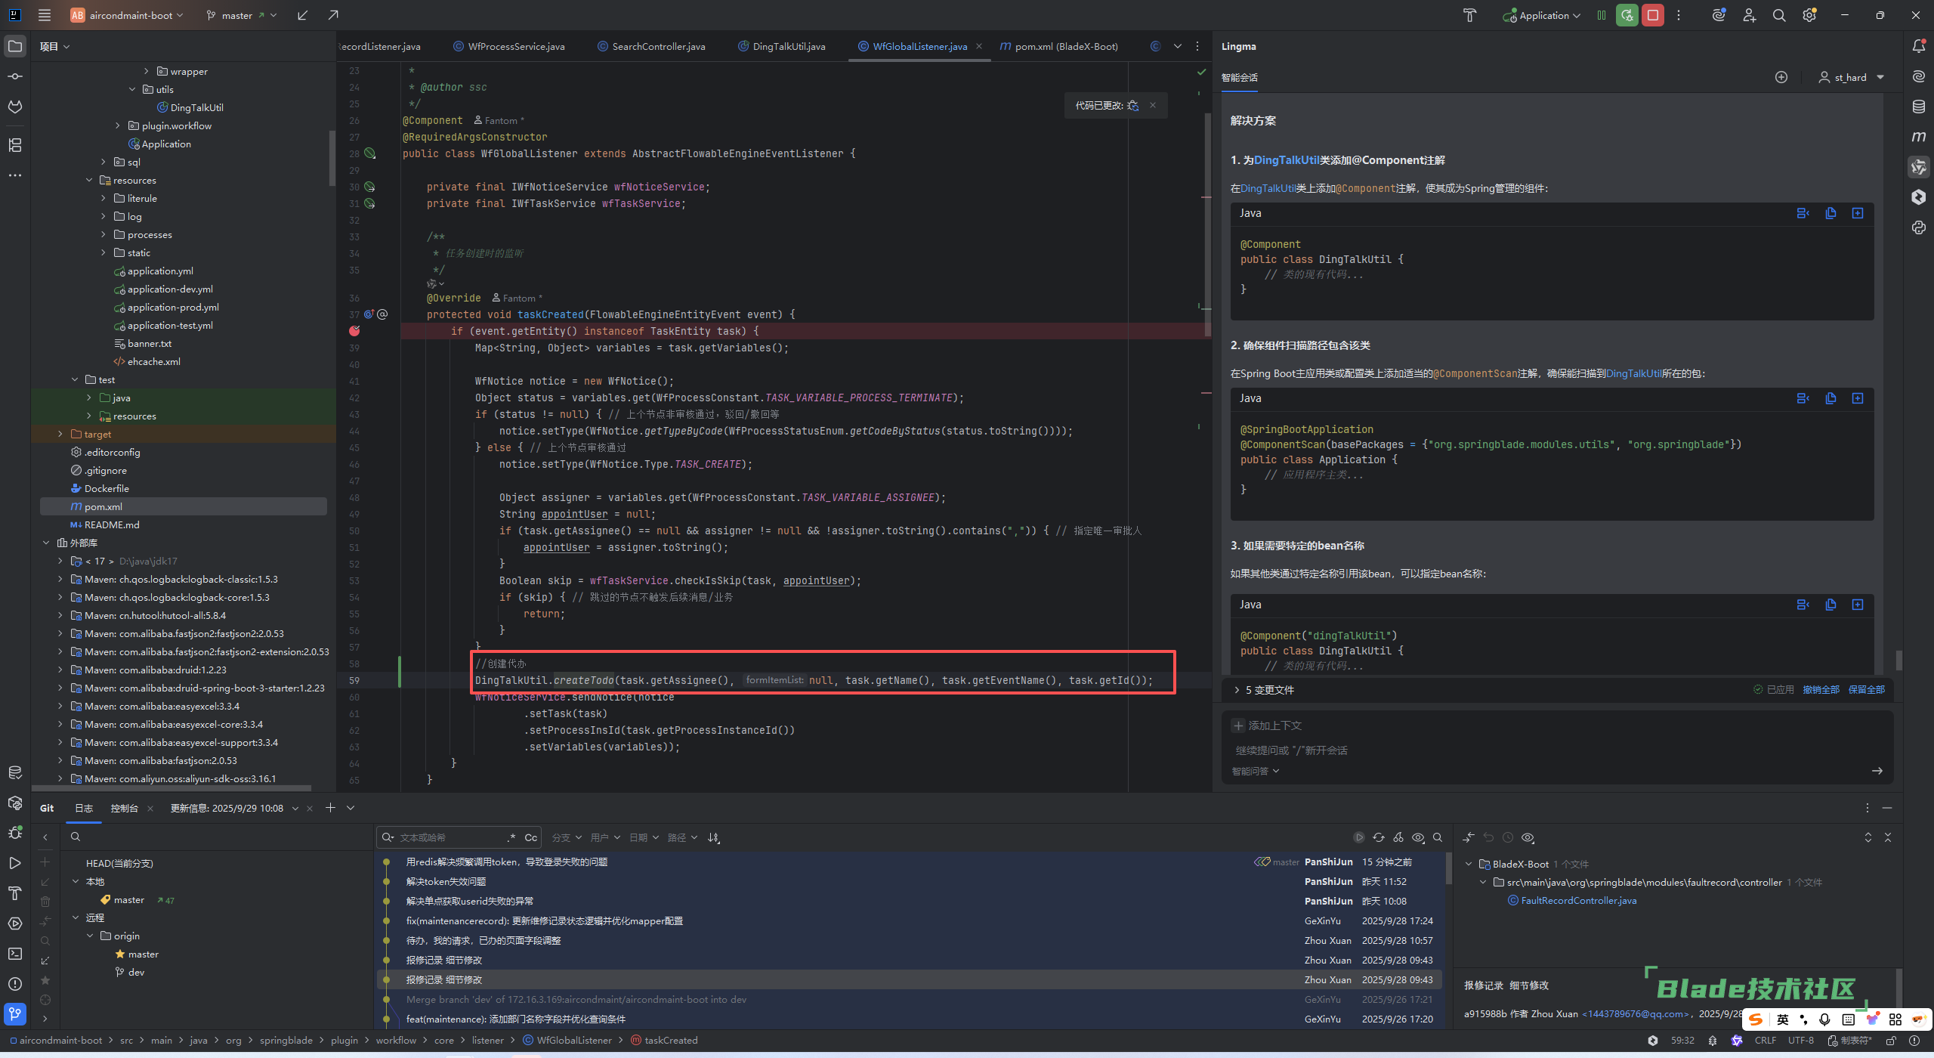The width and height of the screenshot is (1934, 1058).
Task: Expand the target folder in project tree
Action: [x=60, y=434]
